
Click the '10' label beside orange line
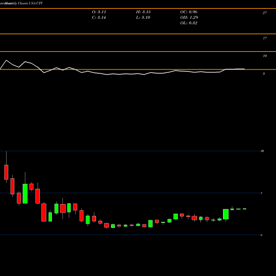pyautogui.click(x=264, y=56)
